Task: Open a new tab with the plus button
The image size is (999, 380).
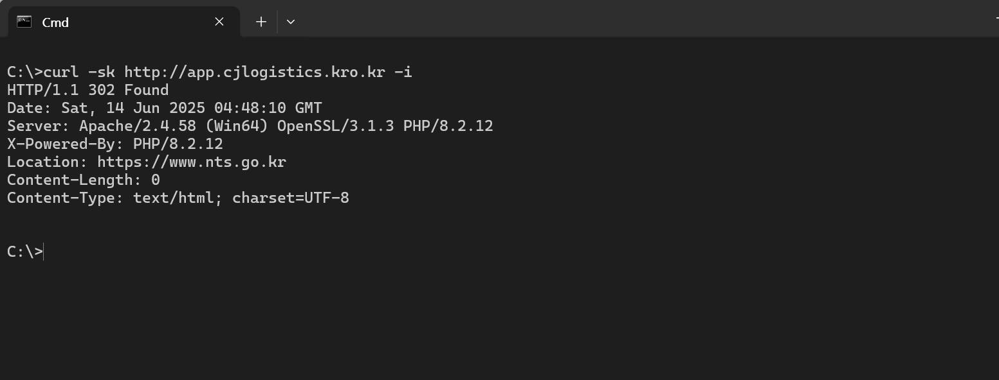Action: [261, 21]
